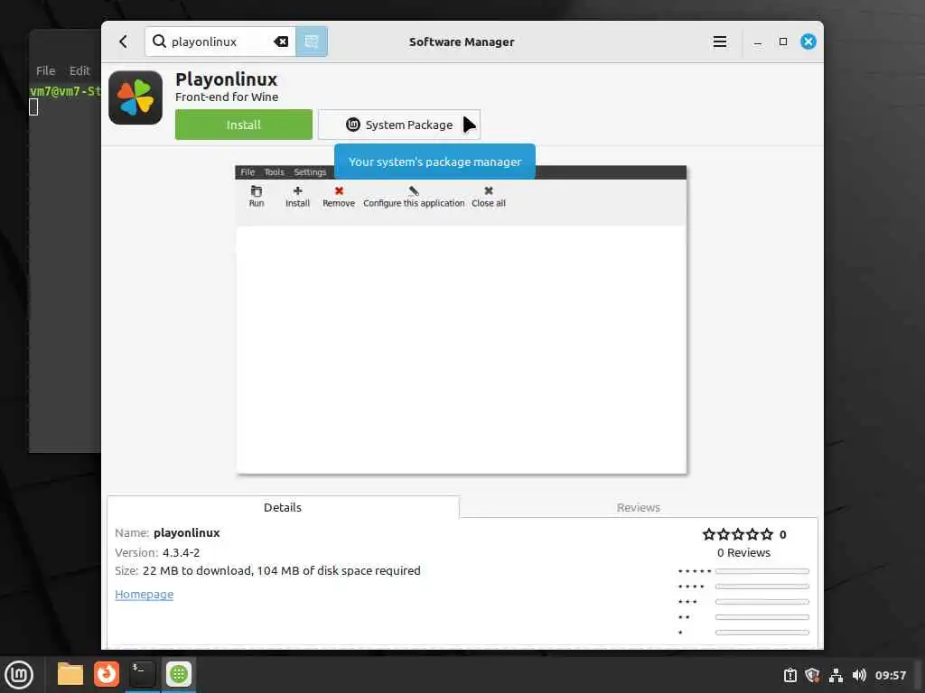The height and width of the screenshot is (693, 925).
Task: Switch to the Terminal taskbar button
Action: tap(142, 674)
